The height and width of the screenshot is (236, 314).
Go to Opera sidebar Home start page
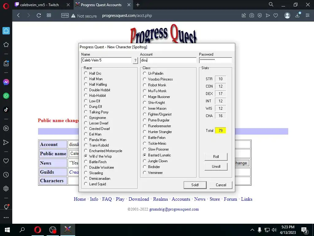tap(6, 31)
